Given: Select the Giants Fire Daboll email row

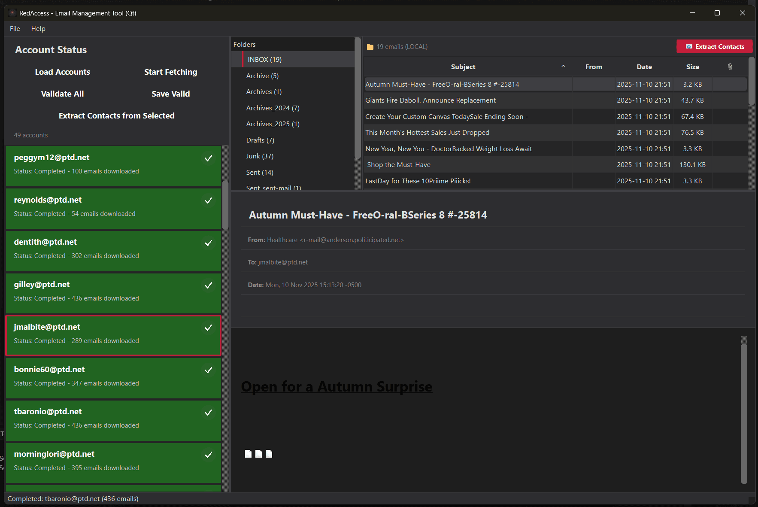Looking at the screenshot, I should (431, 100).
